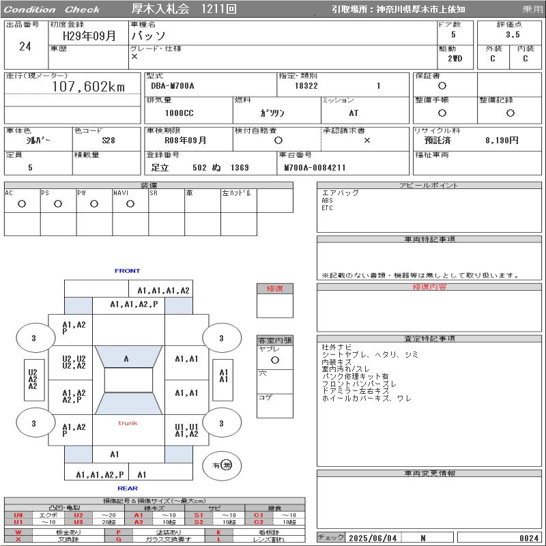Click the red 修復 label box

(x=274, y=289)
